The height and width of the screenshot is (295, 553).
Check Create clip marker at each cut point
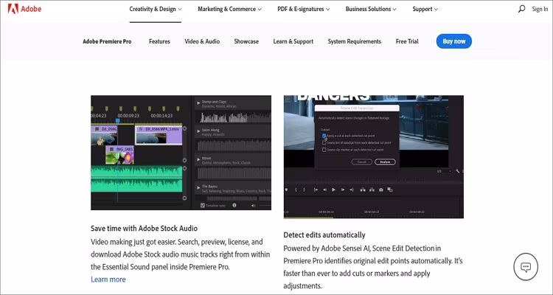click(x=324, y=150)
